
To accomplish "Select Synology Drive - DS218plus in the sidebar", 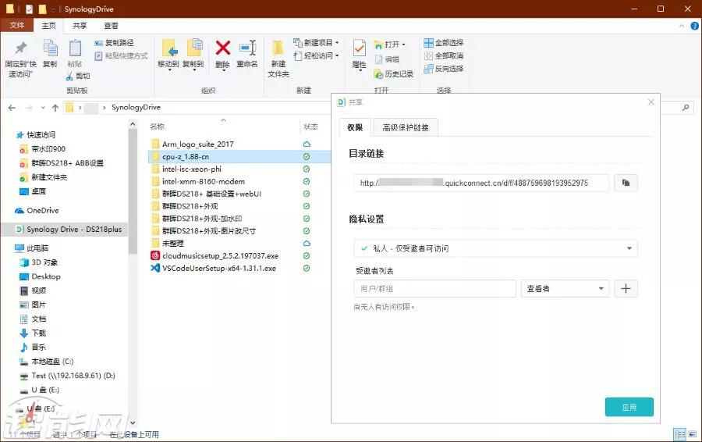I will pos(64,229).
